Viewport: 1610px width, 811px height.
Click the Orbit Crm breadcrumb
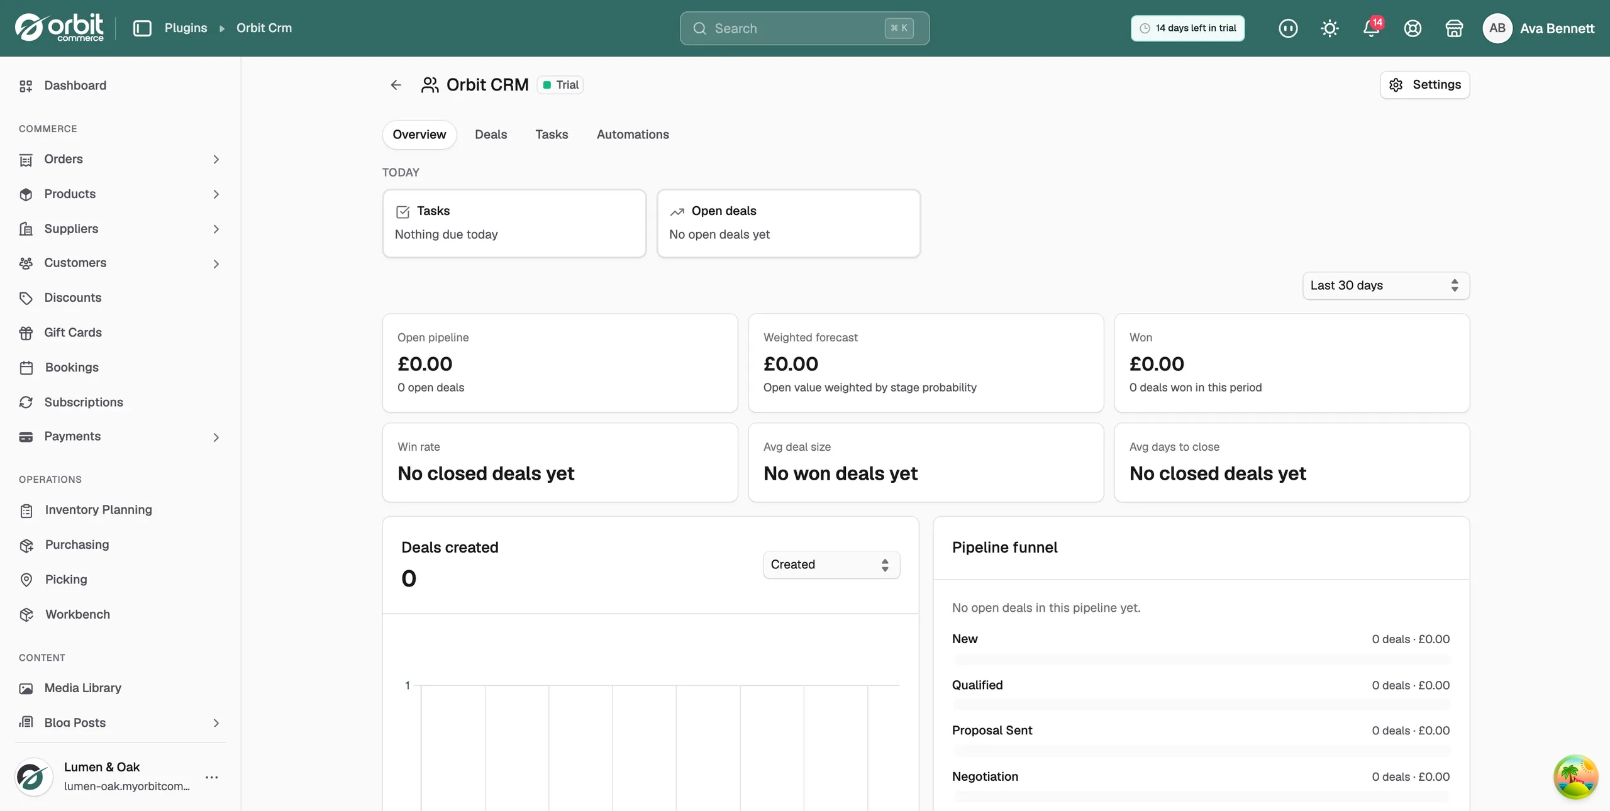pos(264,28)
